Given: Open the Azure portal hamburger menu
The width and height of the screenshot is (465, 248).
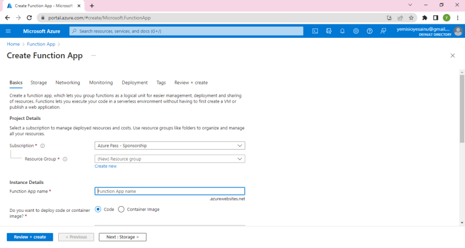Looking at the screenshot, I should [8, 31].
